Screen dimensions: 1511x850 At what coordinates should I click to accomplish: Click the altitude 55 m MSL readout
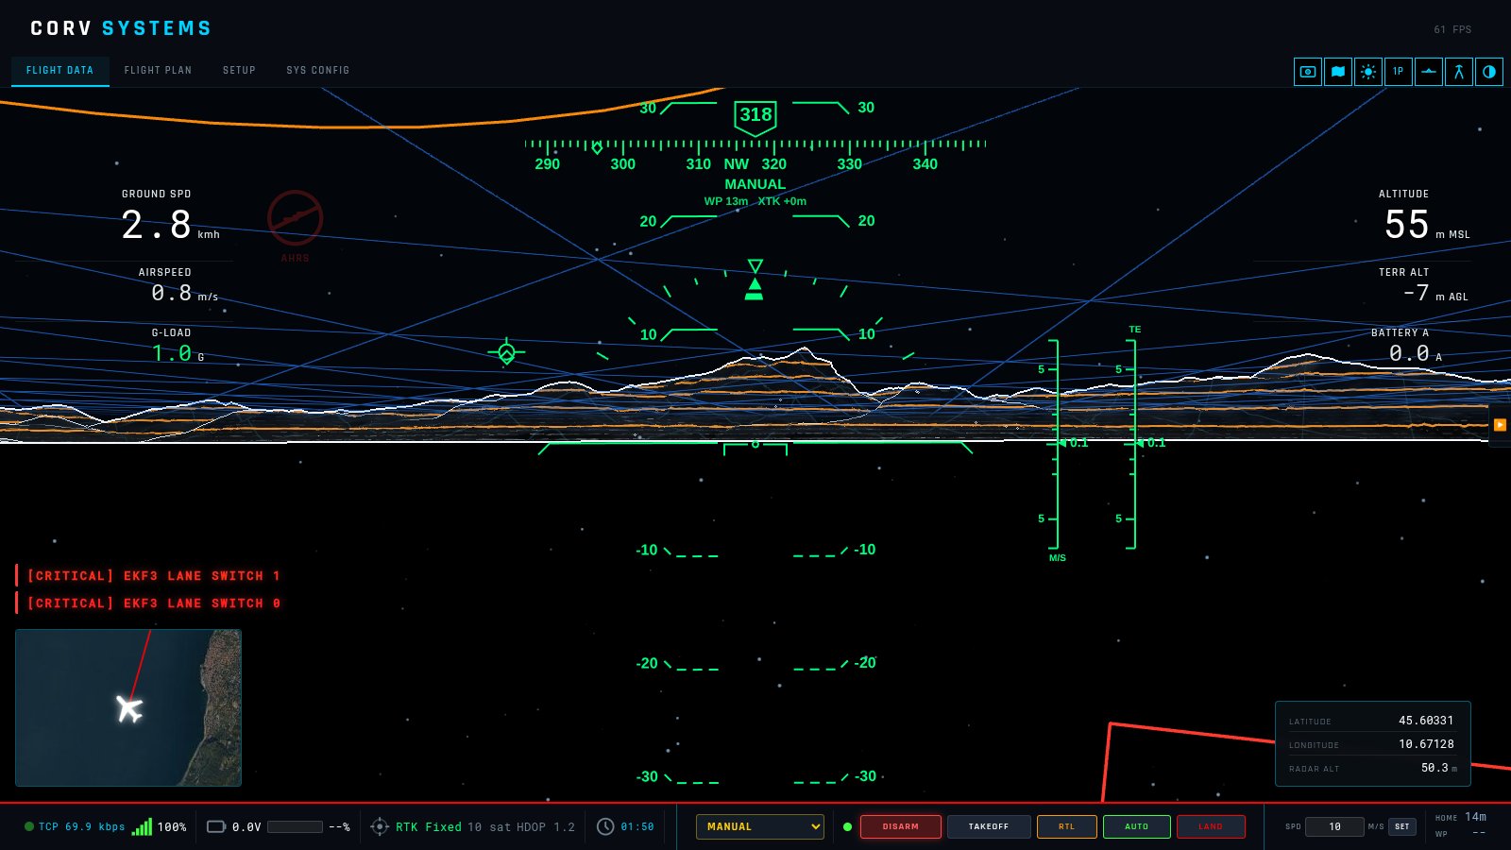tap(1426, 225)
